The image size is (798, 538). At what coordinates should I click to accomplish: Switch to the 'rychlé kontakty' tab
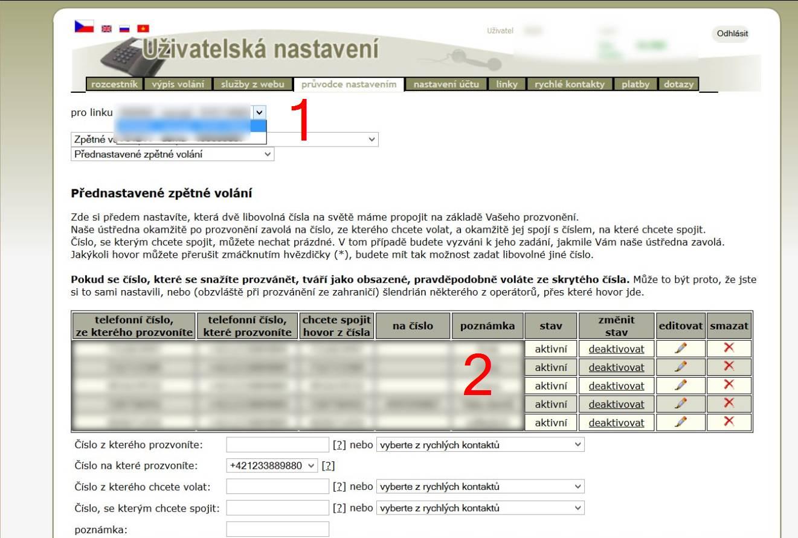(569, 84)
